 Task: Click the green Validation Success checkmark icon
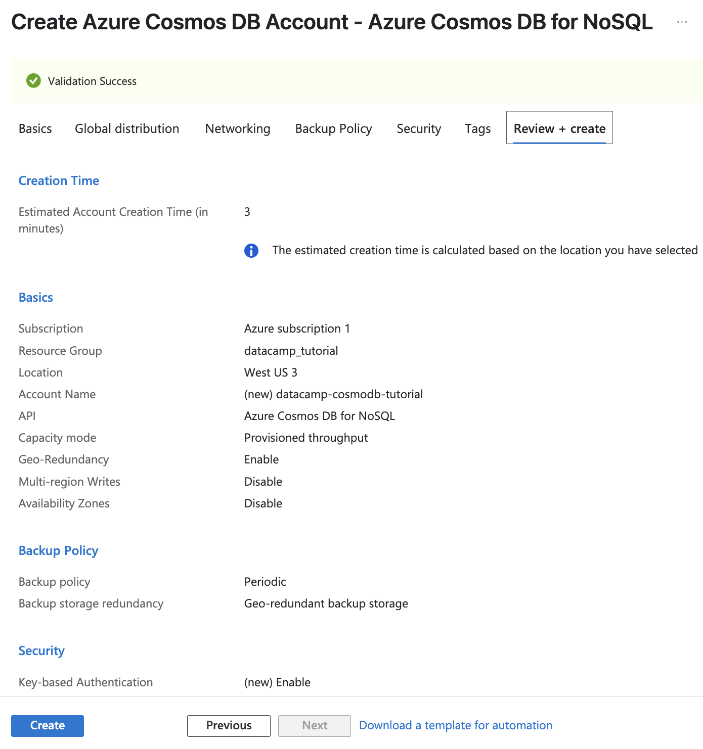pos(33,81)
